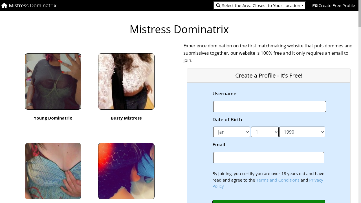This screenshot has height=203, width=361.
Task: Click the blue dress photo in the lower left
Action: tap(53, 171)
